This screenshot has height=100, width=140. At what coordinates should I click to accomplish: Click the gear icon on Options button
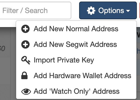coord(91,10)
